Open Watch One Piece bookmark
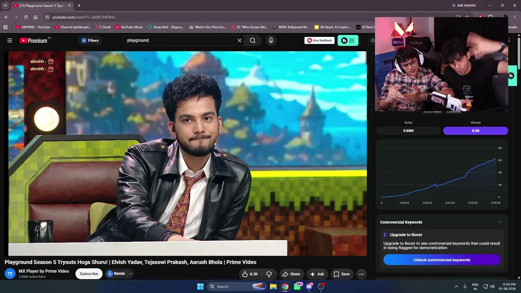The image size is (521, 293). (x=208, y=27)
